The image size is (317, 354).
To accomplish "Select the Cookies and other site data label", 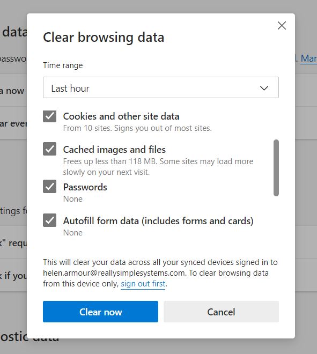I will (121, 116).
